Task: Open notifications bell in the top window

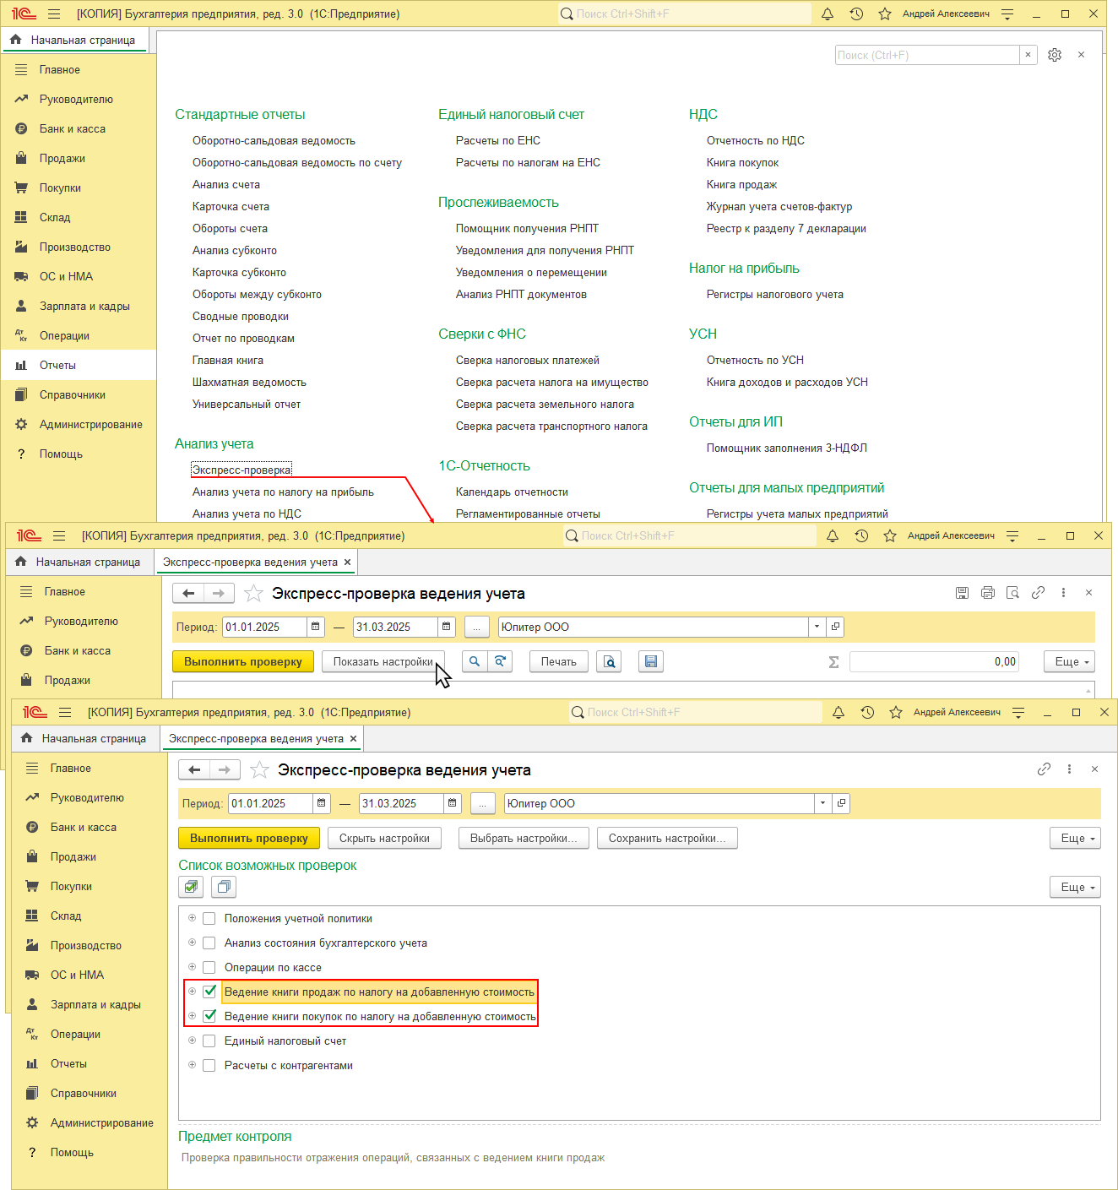Action: [x=828, y=14]
